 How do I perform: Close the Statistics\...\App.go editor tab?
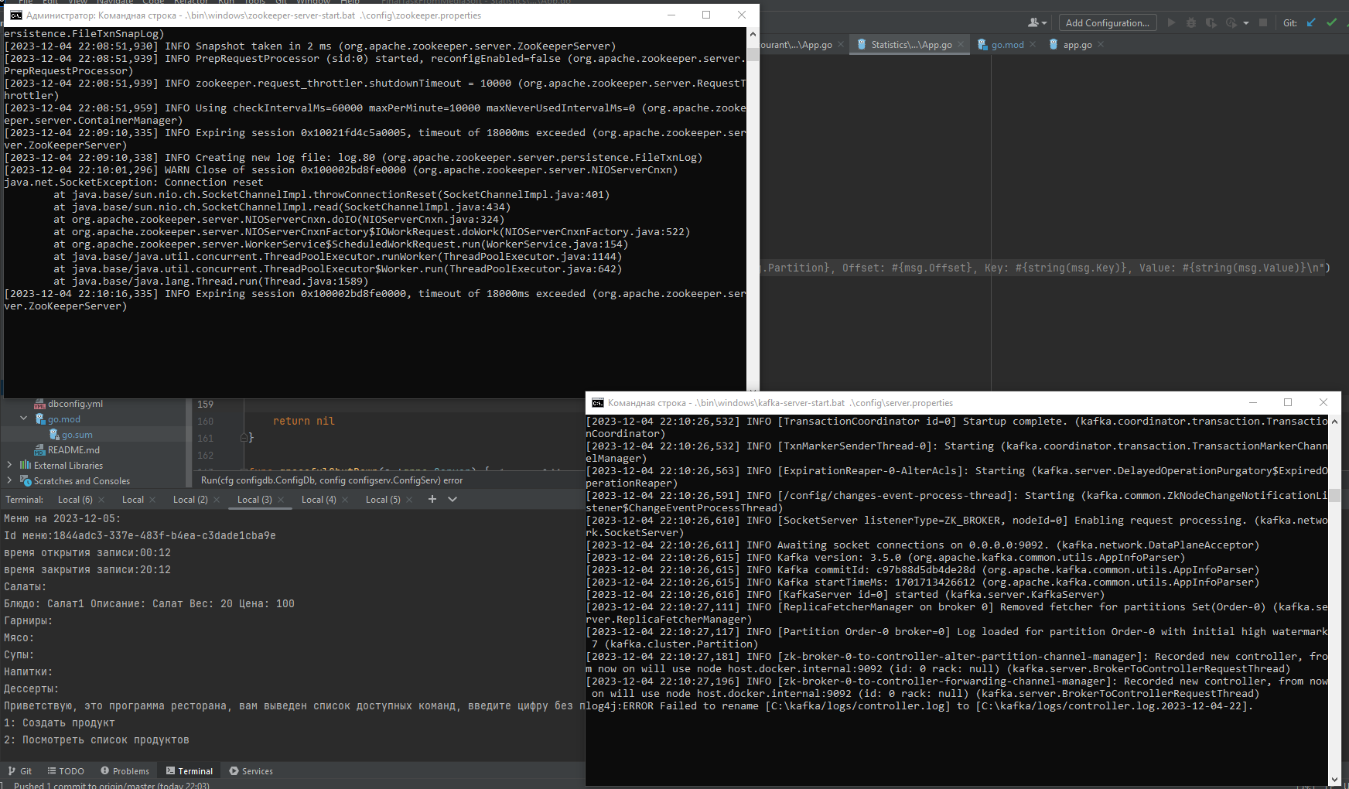click(x=961, y=45)
